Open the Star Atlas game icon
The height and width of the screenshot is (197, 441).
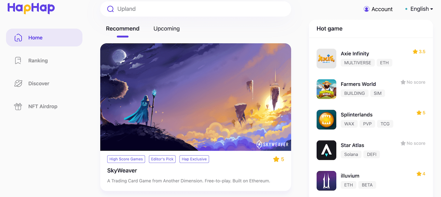[x=326, y=150]
